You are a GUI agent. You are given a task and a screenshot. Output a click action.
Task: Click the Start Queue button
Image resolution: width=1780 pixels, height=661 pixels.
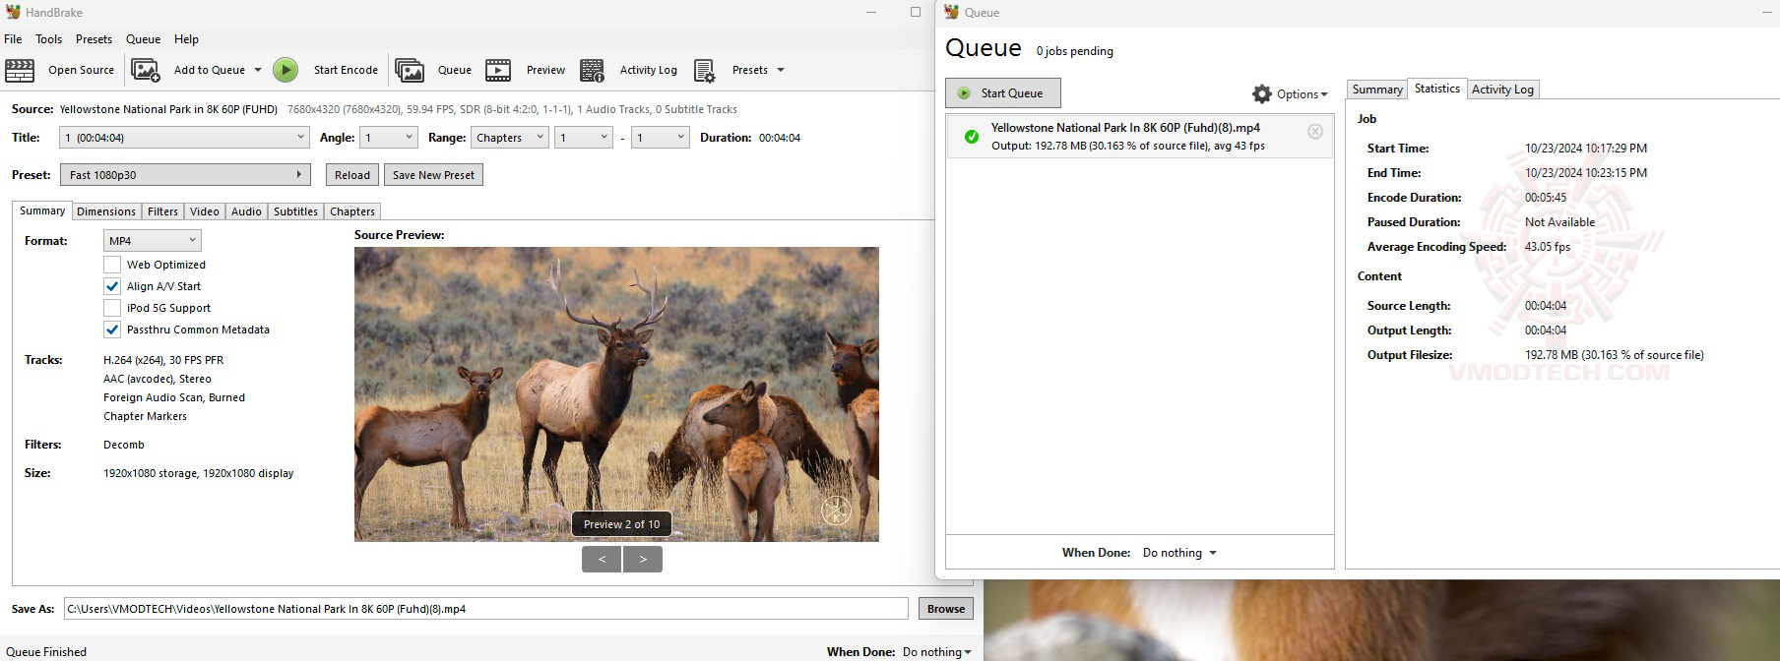click(x=1003, y=93)
